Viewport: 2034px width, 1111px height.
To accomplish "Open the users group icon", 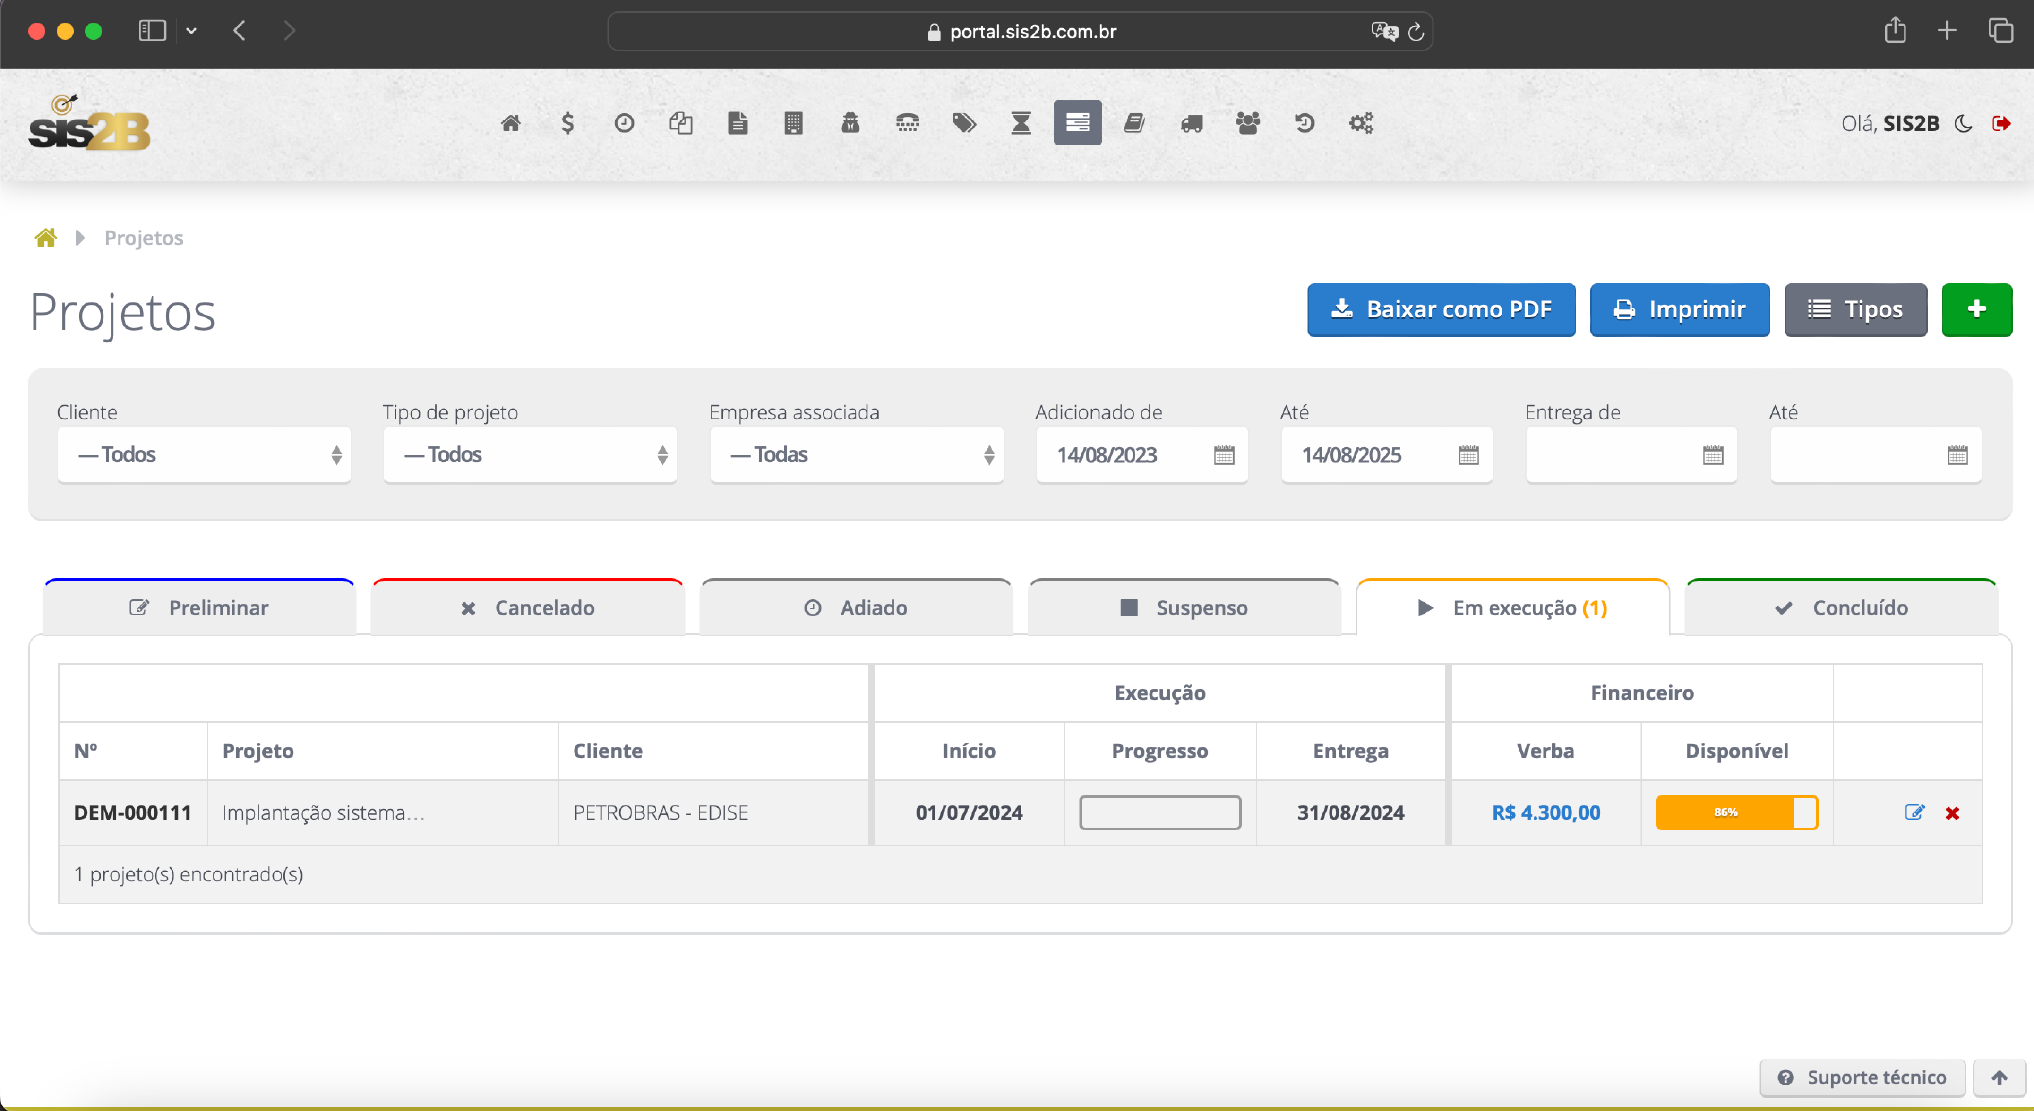I will [1247, 123].
